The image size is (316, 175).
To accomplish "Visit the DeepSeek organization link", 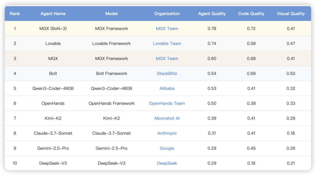I will coord(167,163).
